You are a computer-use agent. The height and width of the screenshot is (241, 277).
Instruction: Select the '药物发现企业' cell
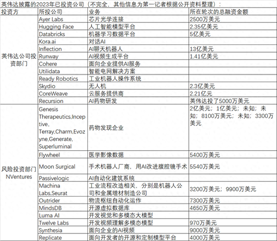(138, 127)
